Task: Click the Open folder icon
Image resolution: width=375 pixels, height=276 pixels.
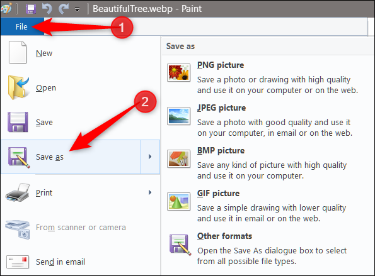Action: [x=18, y=87]
